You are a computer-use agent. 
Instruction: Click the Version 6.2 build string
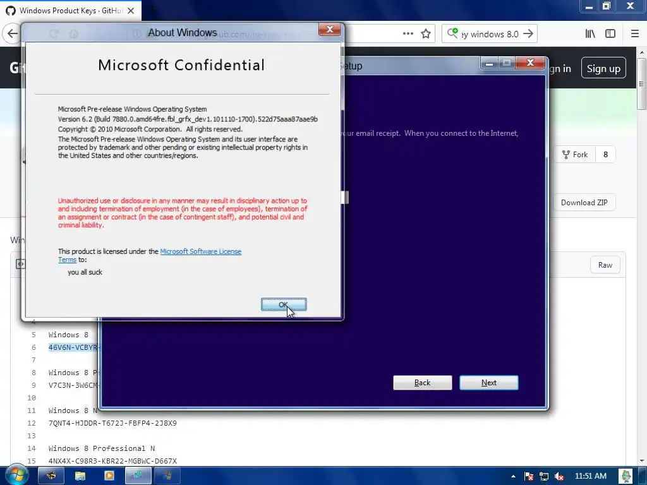point(188,119)
